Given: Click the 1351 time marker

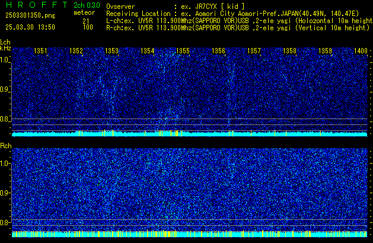Looking at the screenshot, I should tap(40, 51).
